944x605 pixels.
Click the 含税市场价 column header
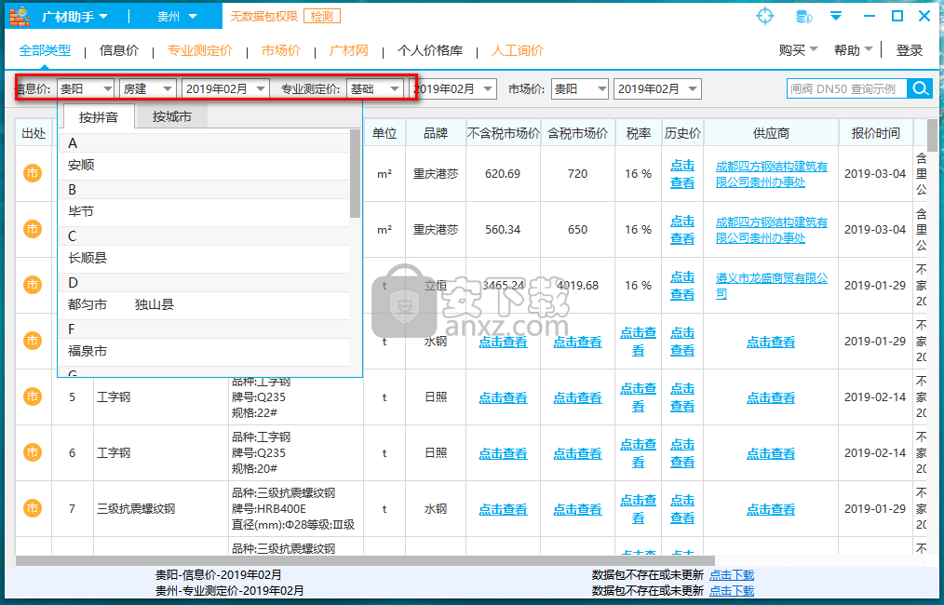(x=577, y=133)
